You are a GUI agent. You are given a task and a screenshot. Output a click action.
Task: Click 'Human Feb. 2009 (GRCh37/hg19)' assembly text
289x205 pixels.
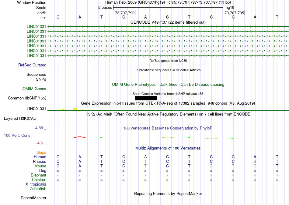[x=135, y=2]
